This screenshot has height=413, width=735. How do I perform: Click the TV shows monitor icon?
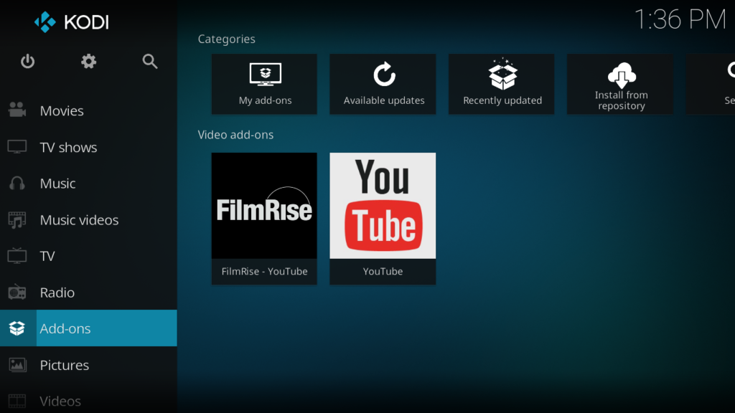pos(17,147)
